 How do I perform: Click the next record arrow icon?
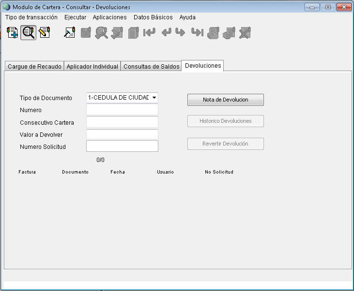(180, 33)
